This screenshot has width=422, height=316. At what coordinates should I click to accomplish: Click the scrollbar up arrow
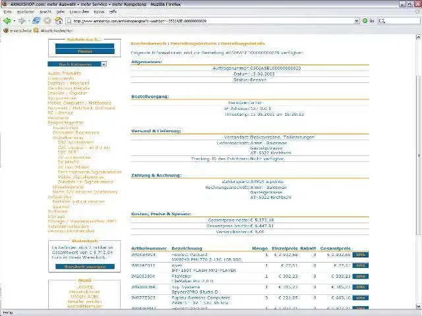(x=419, y=38)
